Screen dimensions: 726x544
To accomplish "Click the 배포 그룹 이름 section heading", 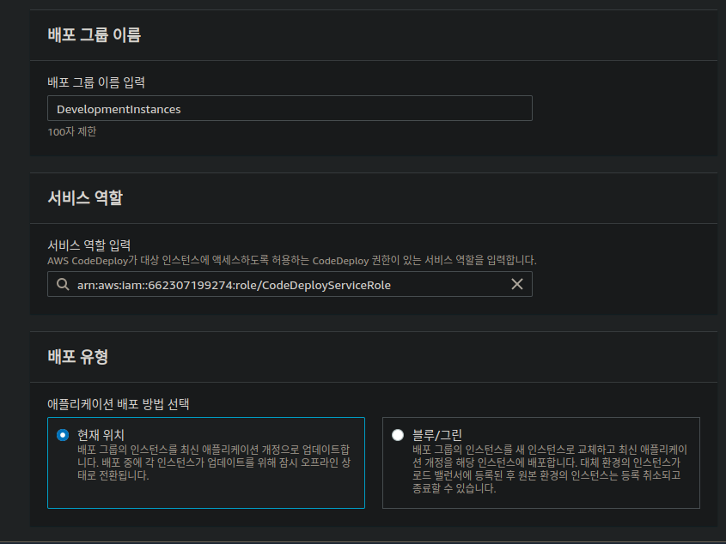I will (94, 34).
